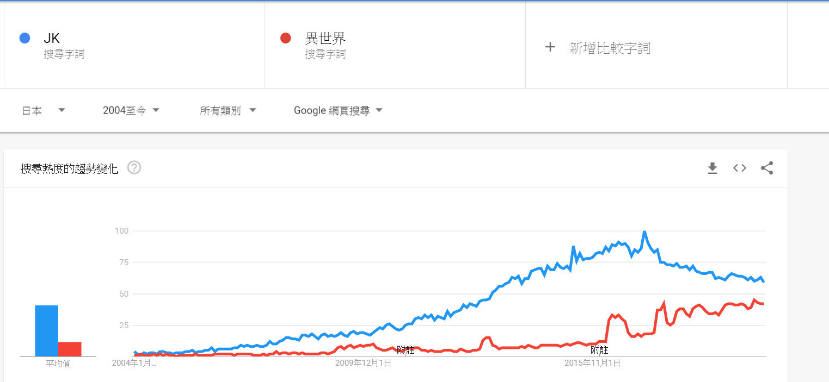Viewport: 829px width, 382px height.
Task: Click 新增比較字詞 to add a term
Action: click(610, 48)
